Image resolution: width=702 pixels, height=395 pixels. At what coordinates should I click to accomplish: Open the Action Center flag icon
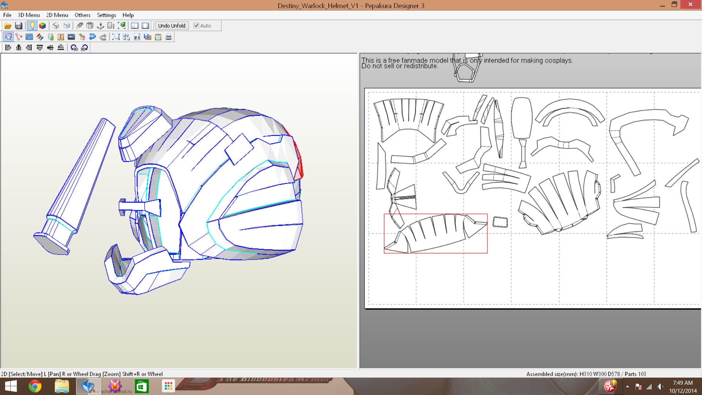(x=639, y=387)
